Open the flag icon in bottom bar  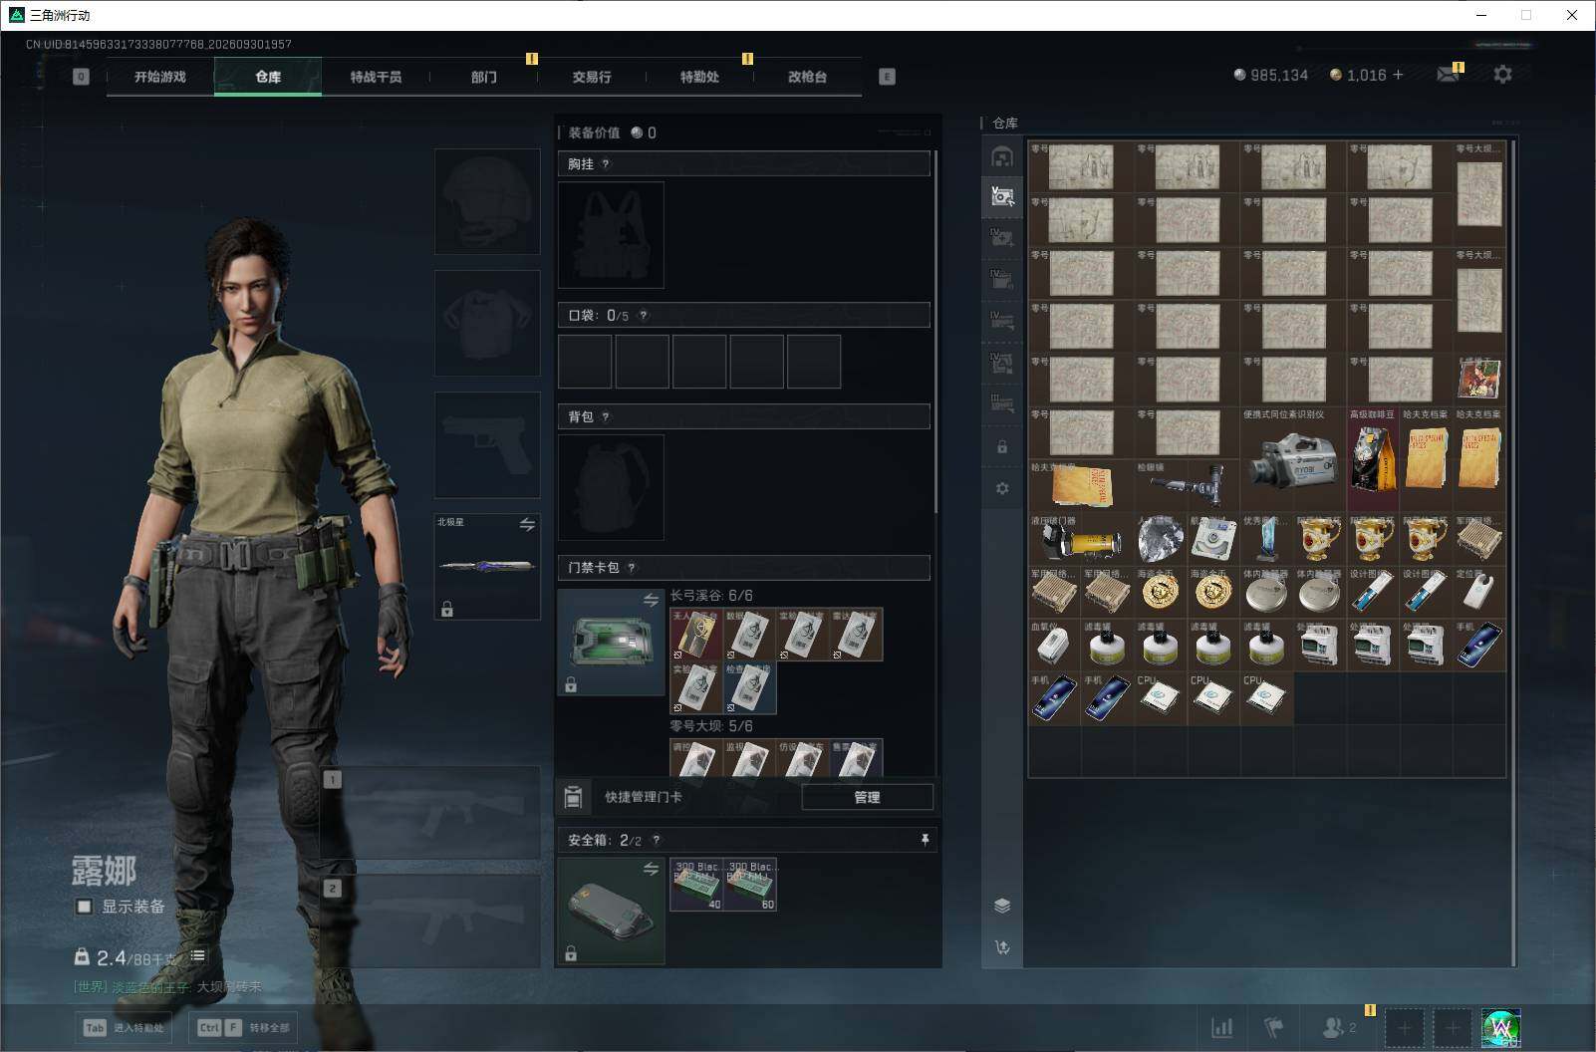tap(1273, 1027)
